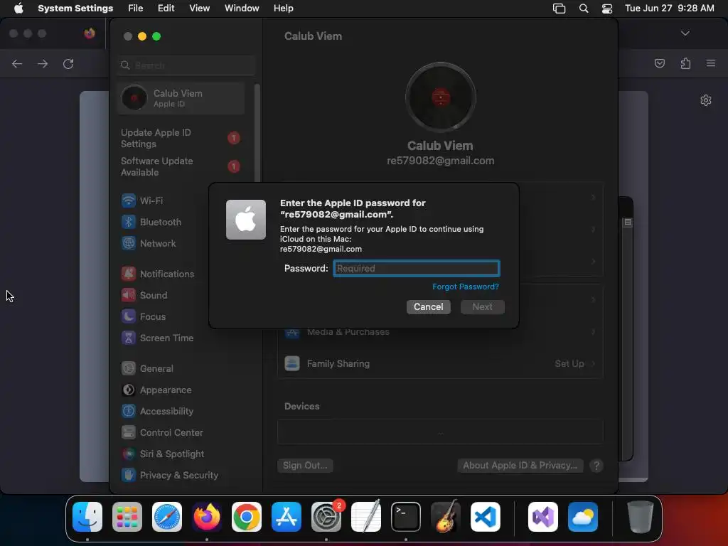The height and width of the screenshot is (546, 728).
Task: Select Focus in the sidebar
Action: pyautogui.click(x=143, y=316)
